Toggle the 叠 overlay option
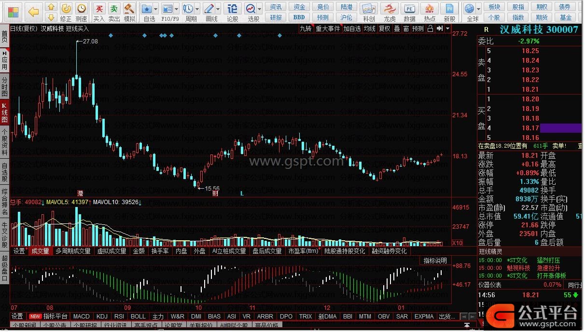The image size is (585, 332). [397, 28]
